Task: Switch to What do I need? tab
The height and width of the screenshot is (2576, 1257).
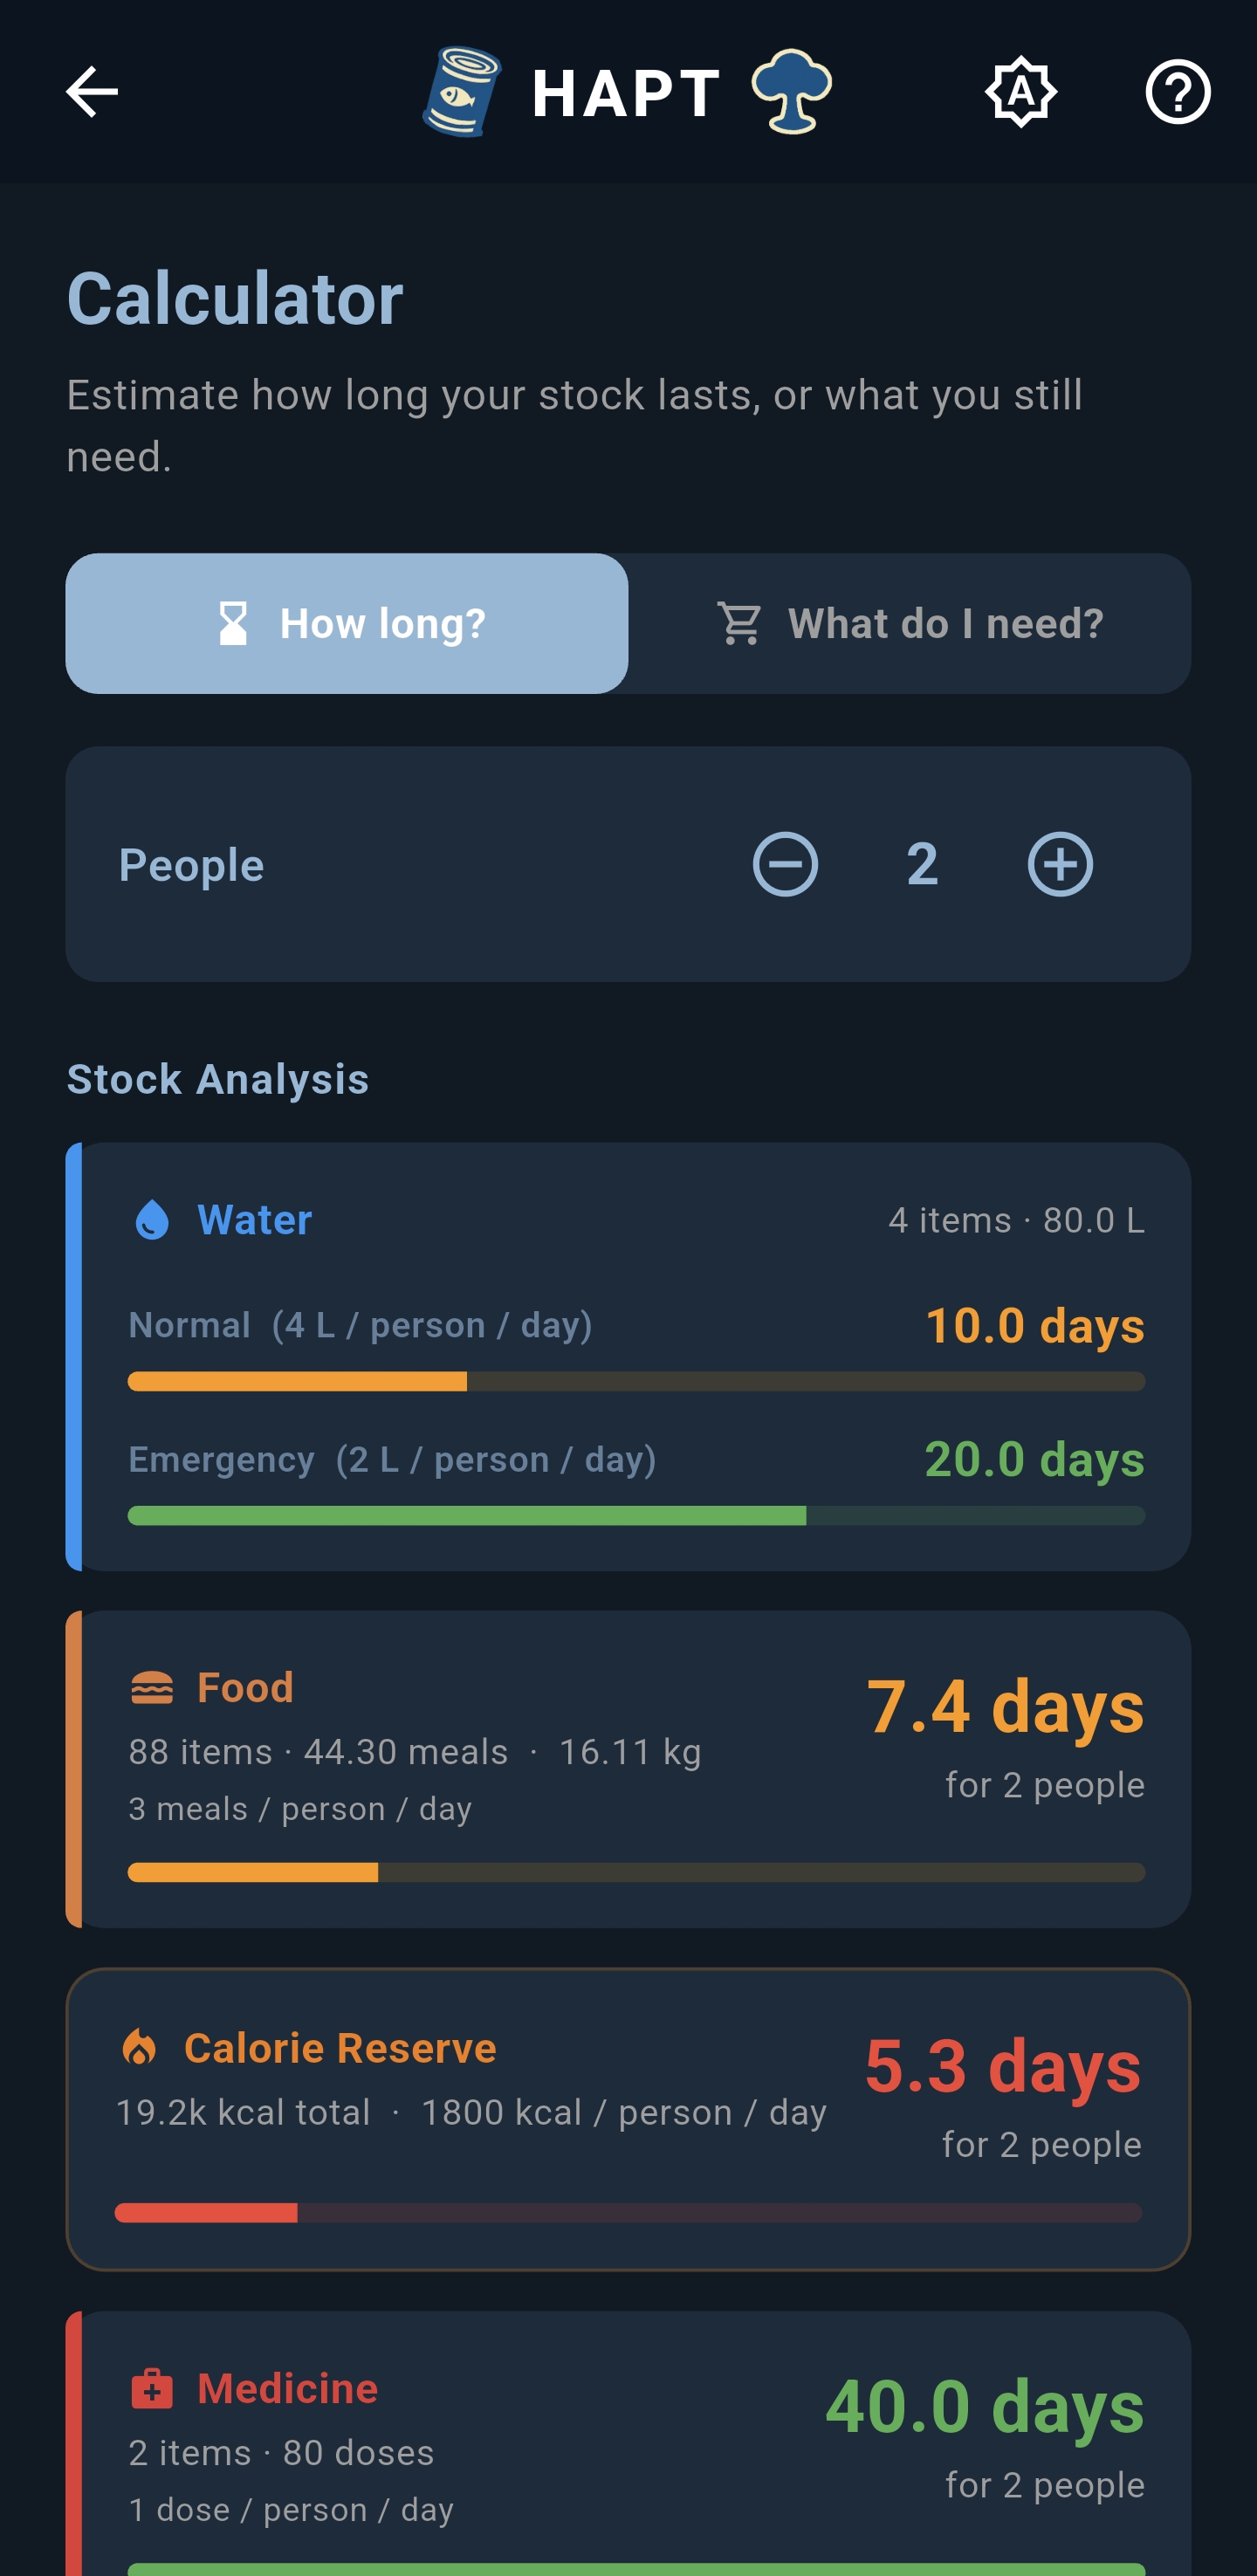Action: click(910, 623)
